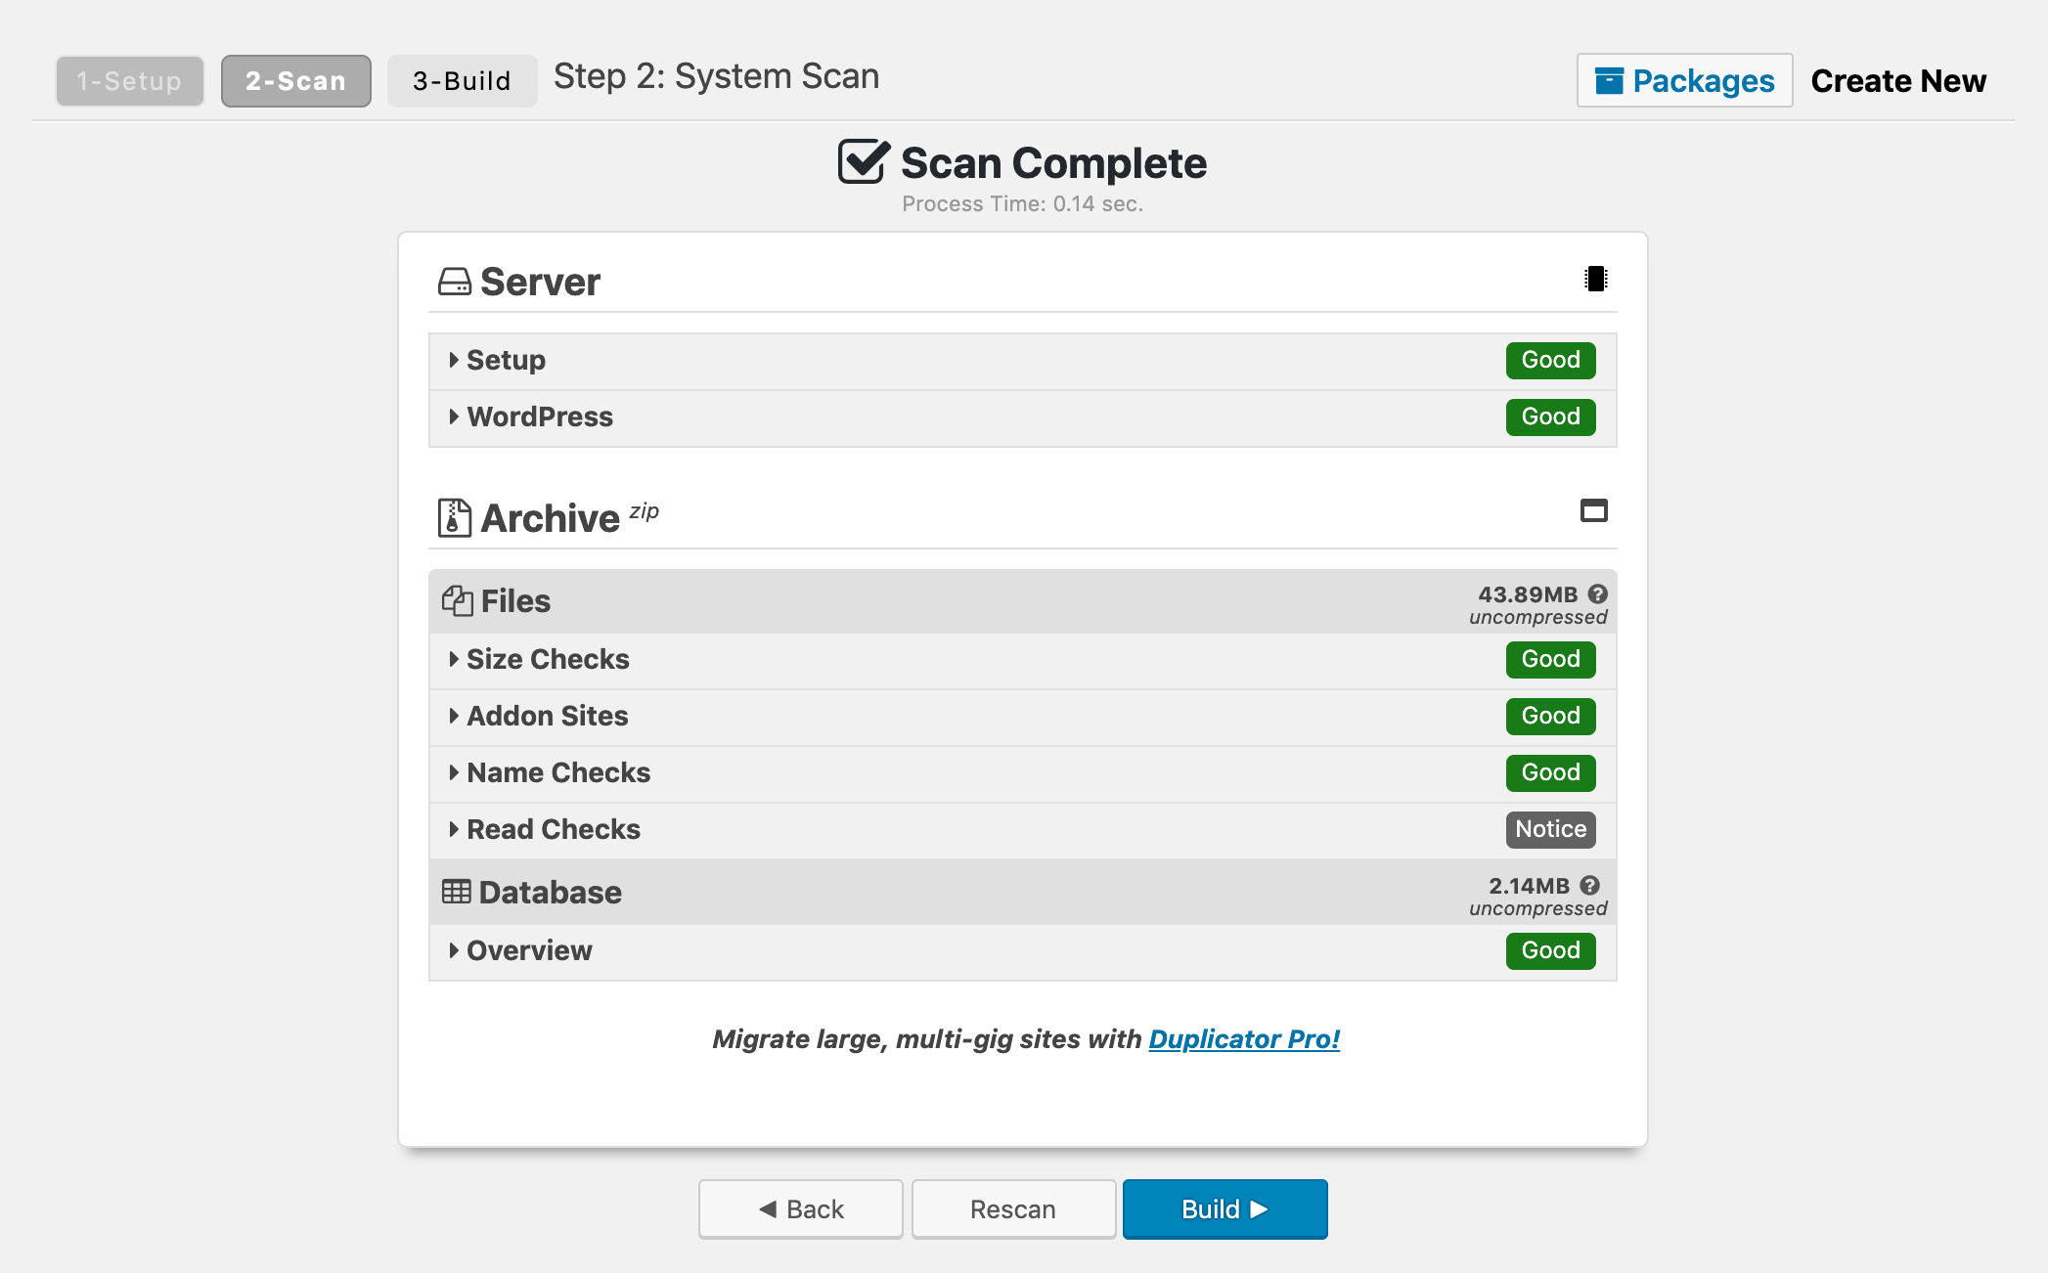Select the 1-Setup tab
The width and height of the screenshot is (2048, 1273).
coord(129,80)
